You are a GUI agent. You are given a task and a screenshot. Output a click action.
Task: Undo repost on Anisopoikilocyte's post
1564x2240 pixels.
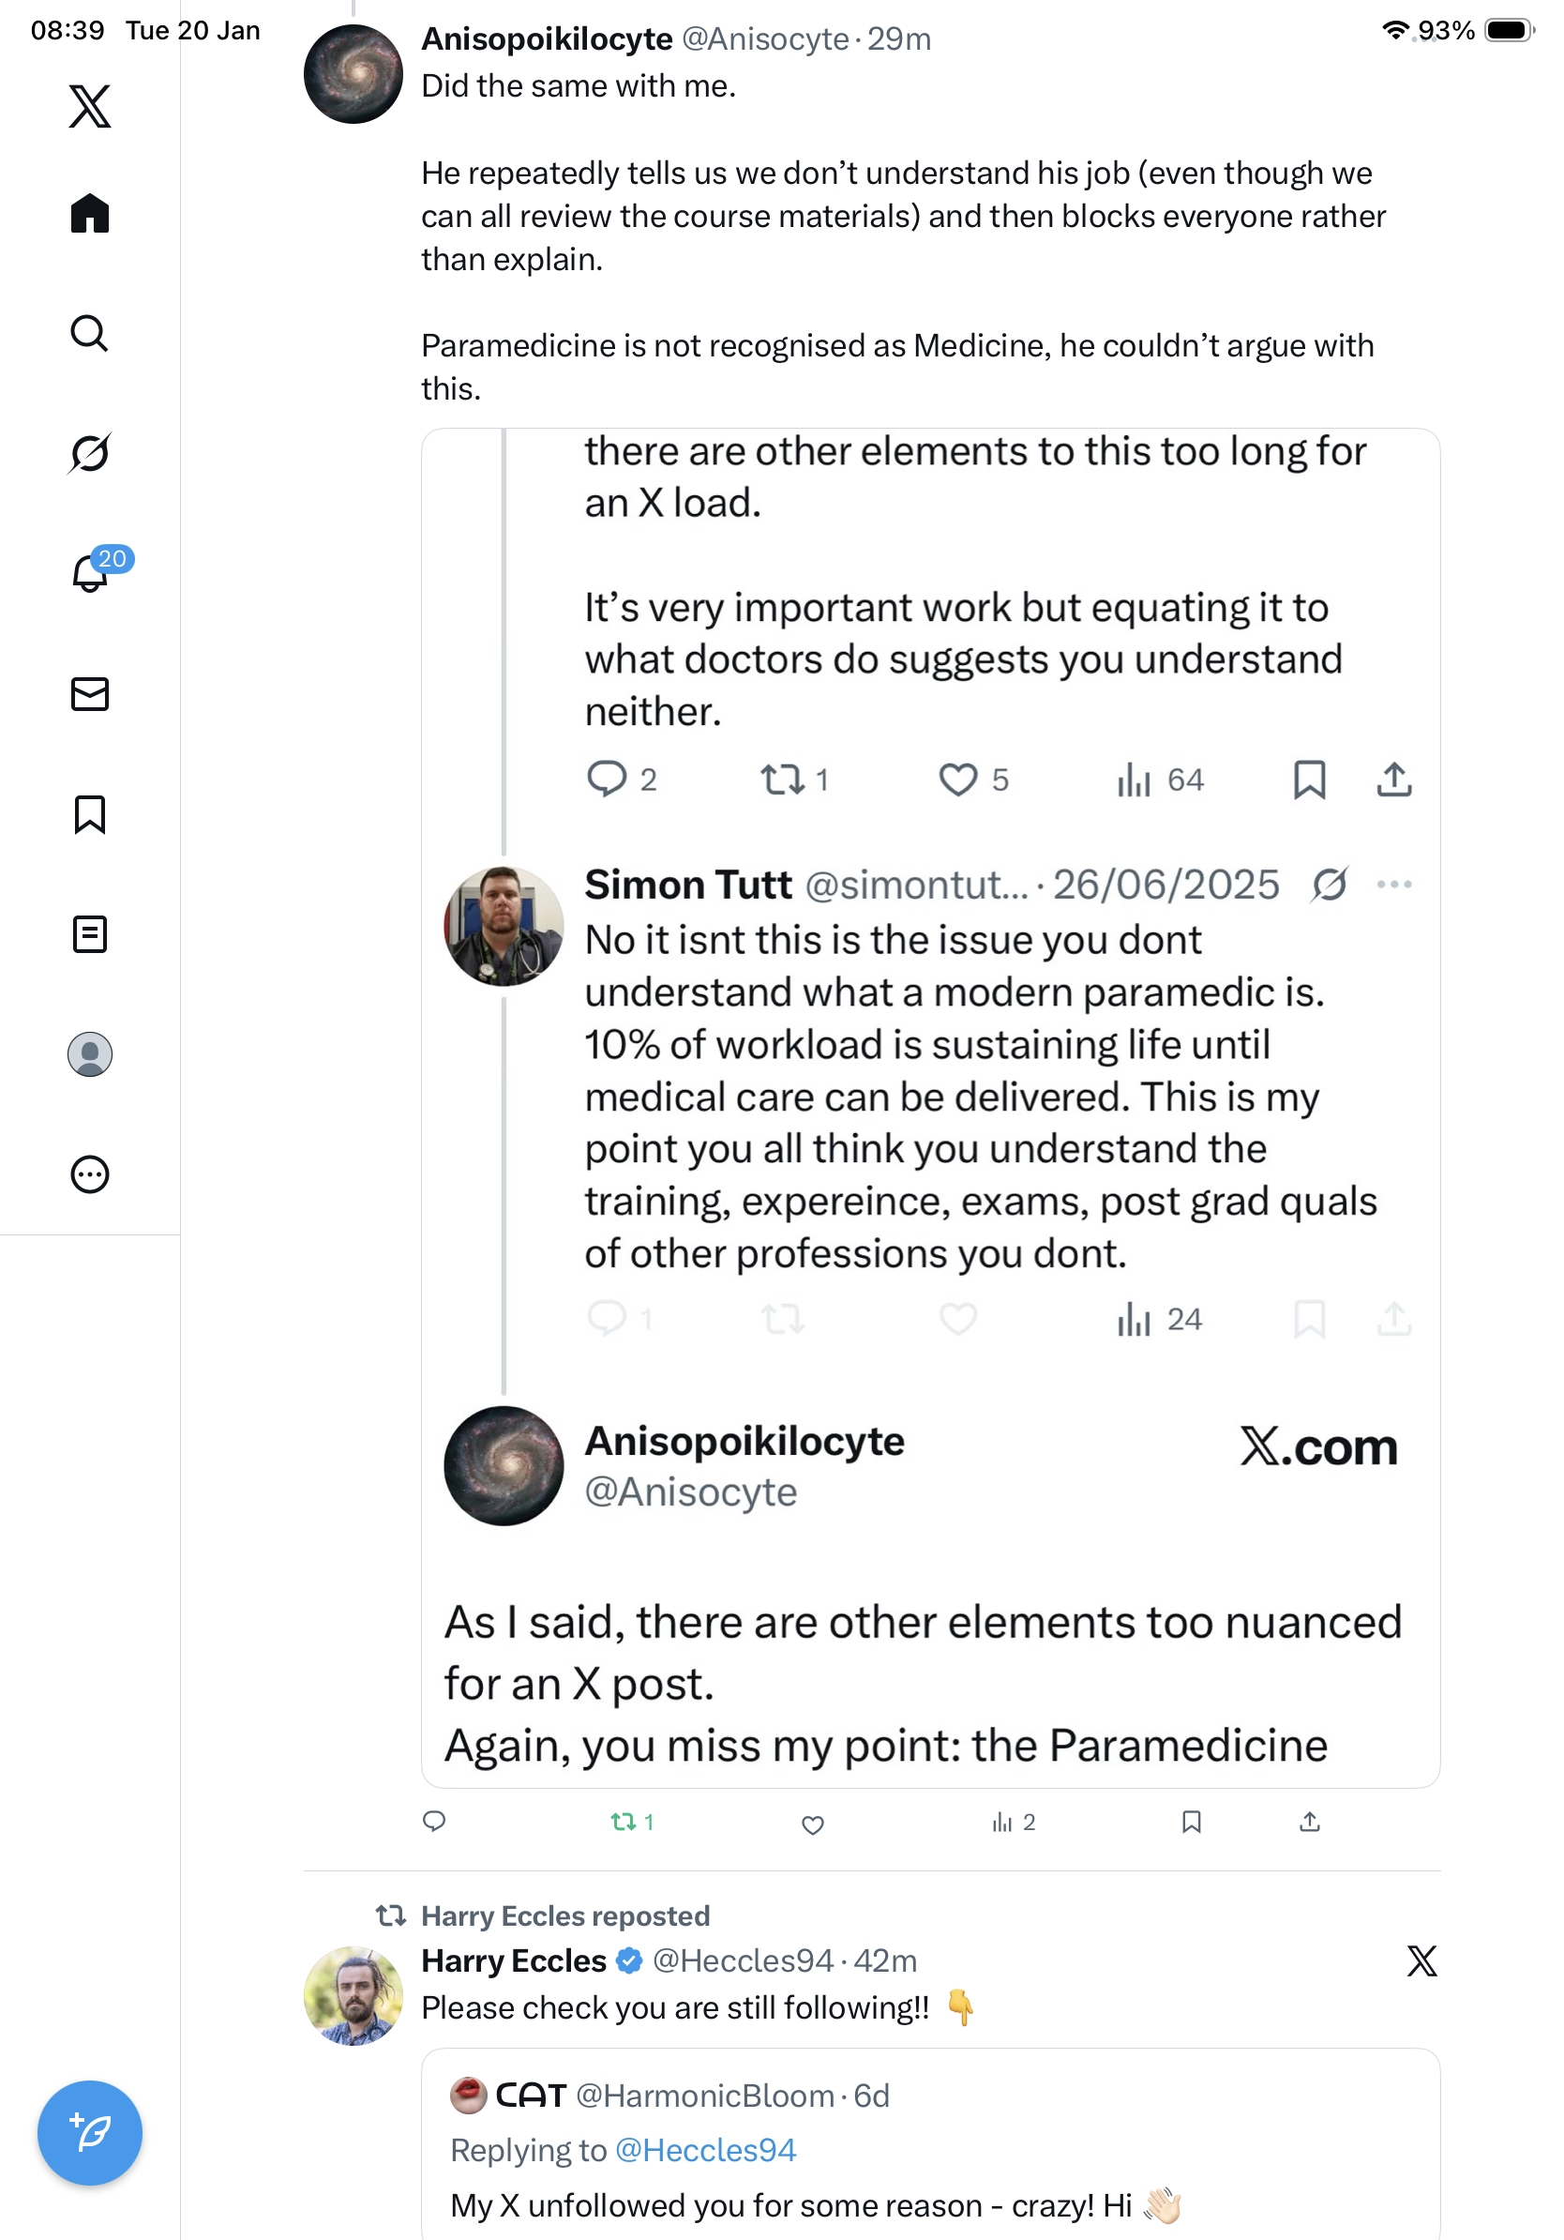tap(631, 1822)
